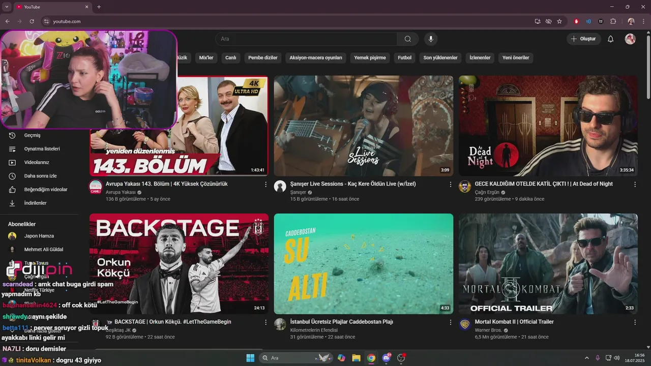Open more options for BACKSTAGE Orkun Kökçü video
Image resolution: width=651 pixels, height=366 pixels.
[x=265, y=322]
